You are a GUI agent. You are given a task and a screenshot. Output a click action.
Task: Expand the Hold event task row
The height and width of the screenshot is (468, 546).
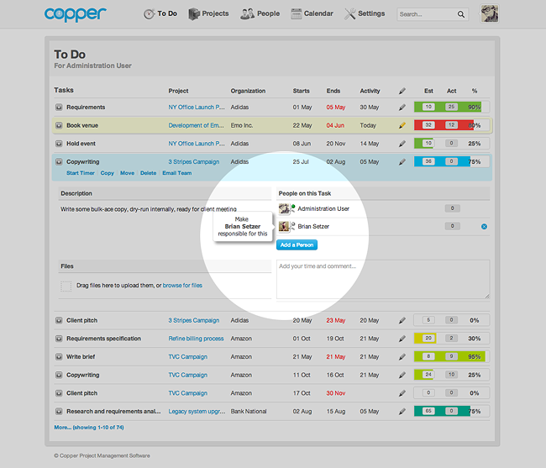tap(59, 144)
